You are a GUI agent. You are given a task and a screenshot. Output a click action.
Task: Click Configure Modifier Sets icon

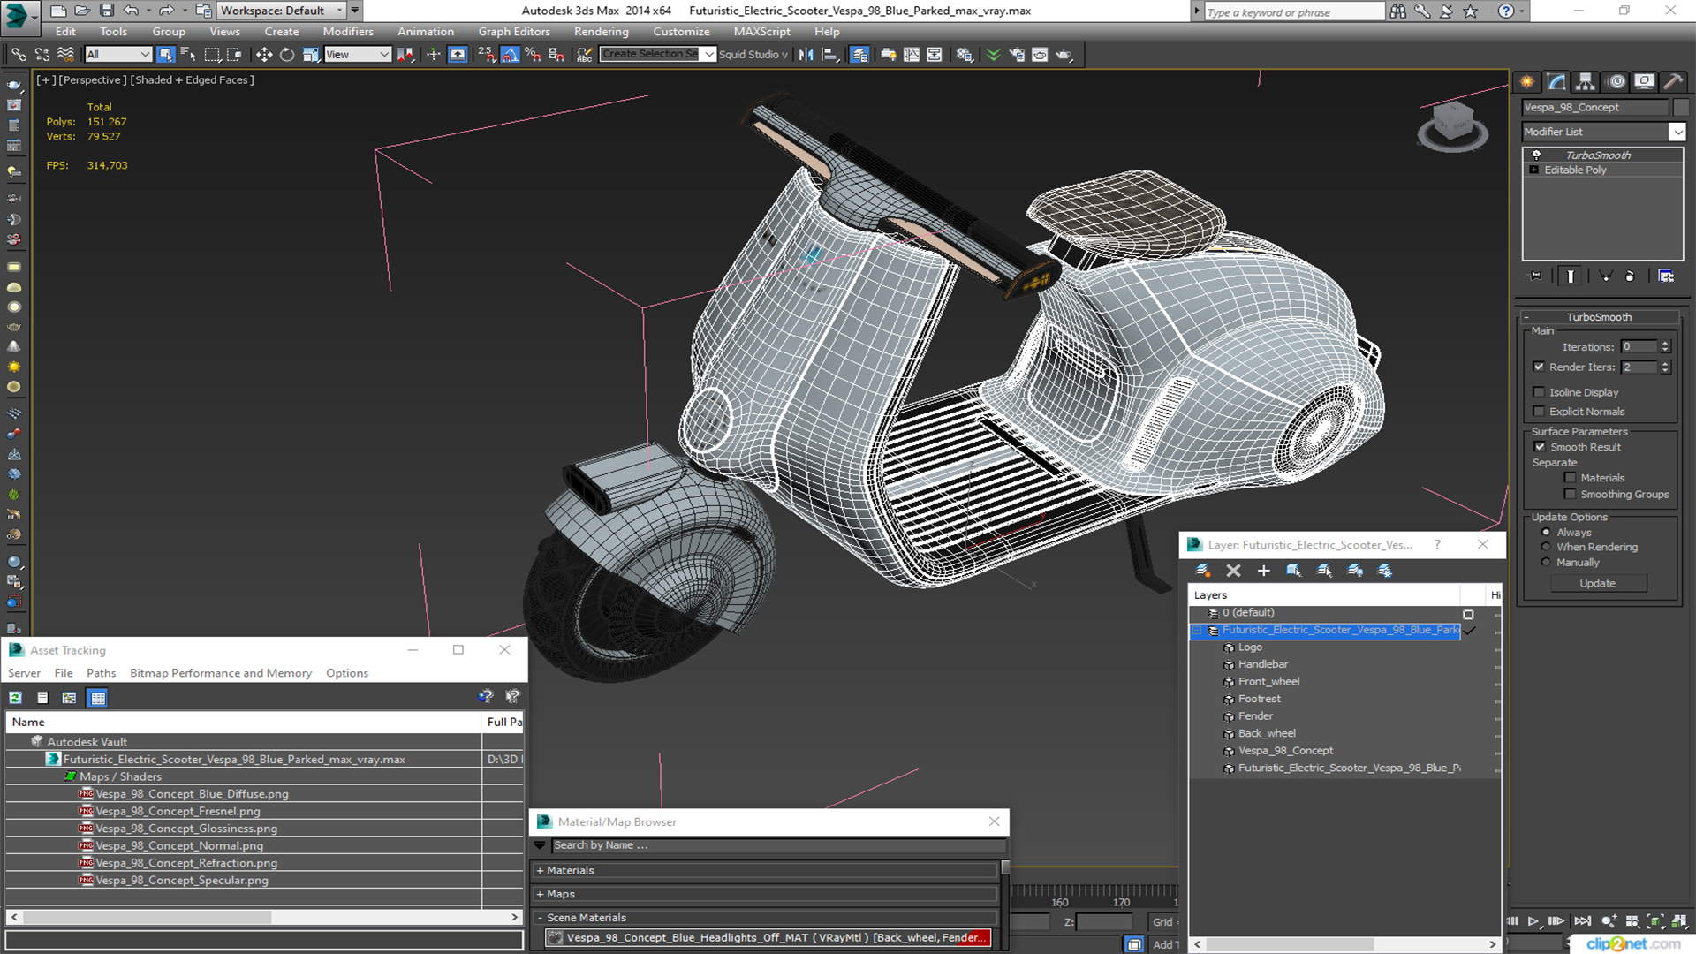click(x=1666, y=276)
